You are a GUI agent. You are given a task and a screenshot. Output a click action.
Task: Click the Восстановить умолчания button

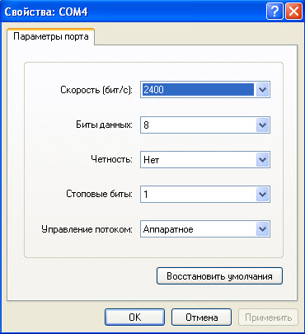click(x=219, y=276)
